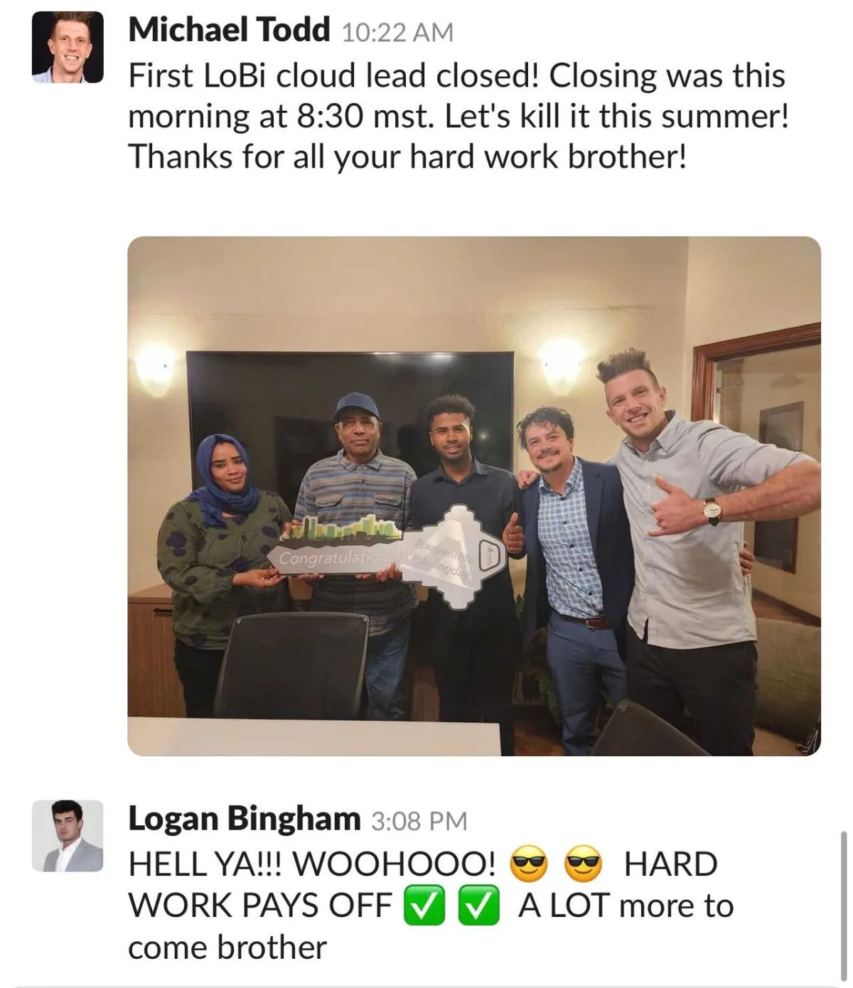Viewport: 853px width, 988px height.
Task: Click the framed wall mirror in photo
Action: 756,455
